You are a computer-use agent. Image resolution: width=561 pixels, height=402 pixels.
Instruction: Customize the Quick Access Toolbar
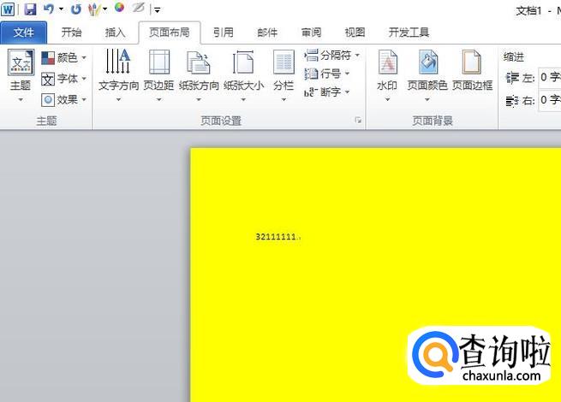tap(157, 10)
